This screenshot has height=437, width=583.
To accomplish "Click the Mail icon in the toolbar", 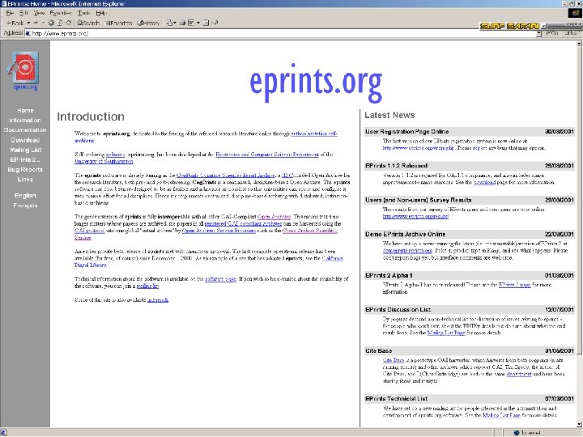I will 169,23.
